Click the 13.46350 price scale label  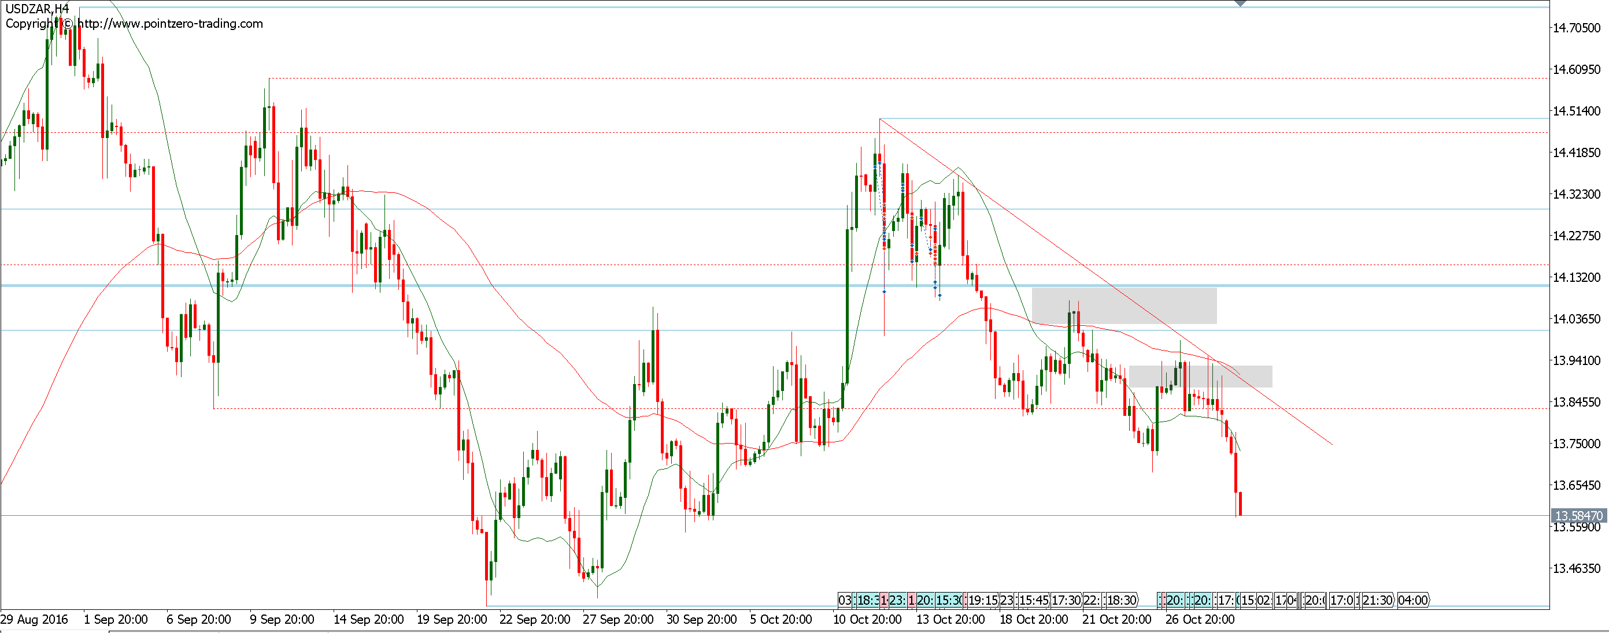click(1577, 568)
